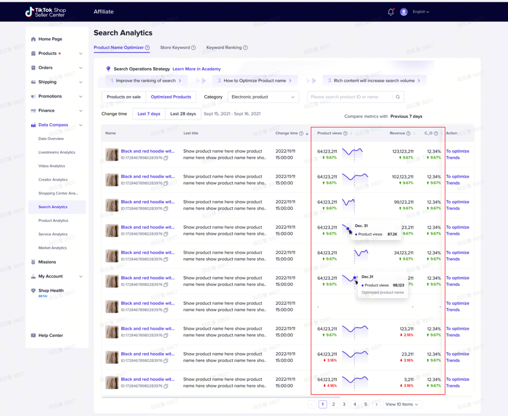Open the English language dropdown
Screen dimensions: 508x416
coord(421,12)
